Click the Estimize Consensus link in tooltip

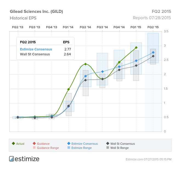pos(36,49)
